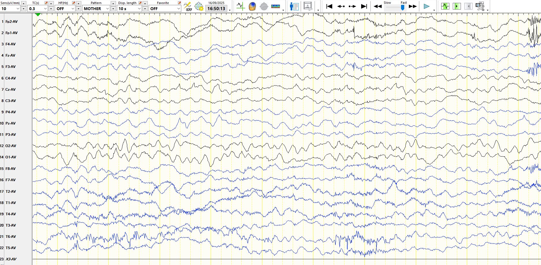Jump to the end of the recording
This screenshot has height=265, width=541.
click(x=364, y=6)
